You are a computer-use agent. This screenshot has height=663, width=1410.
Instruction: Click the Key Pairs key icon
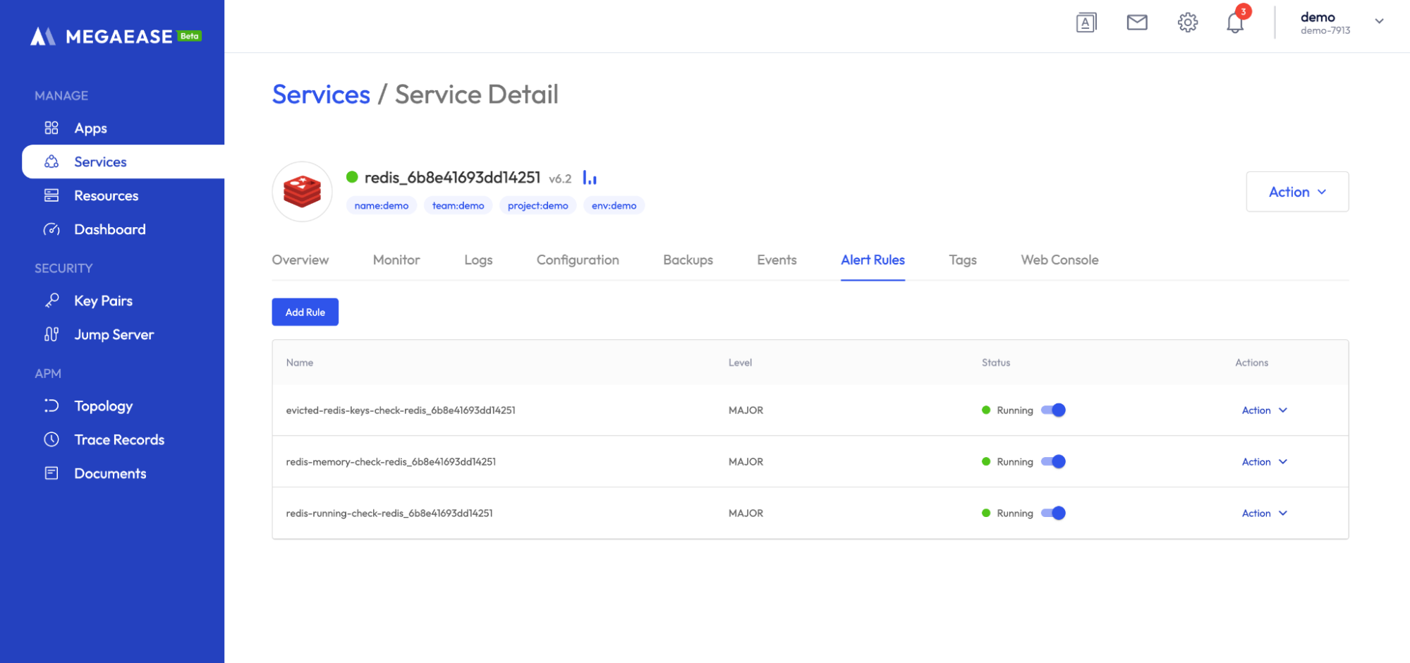[x=51, y=300]
